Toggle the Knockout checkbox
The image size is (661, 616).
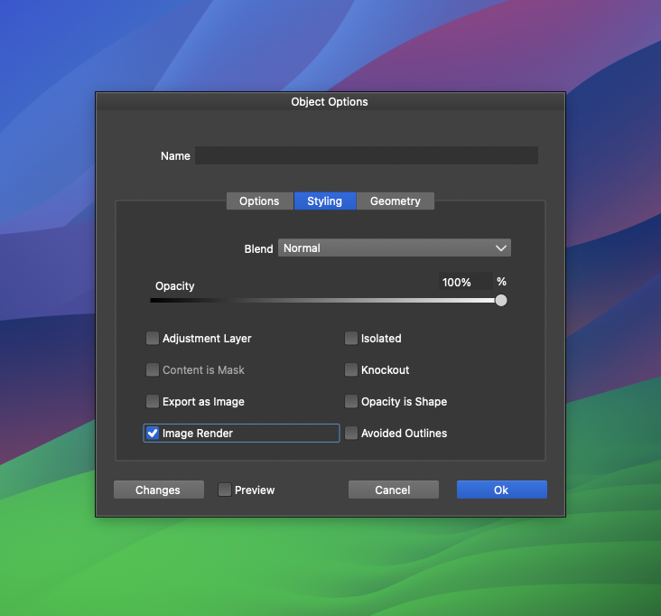[351, 370]
